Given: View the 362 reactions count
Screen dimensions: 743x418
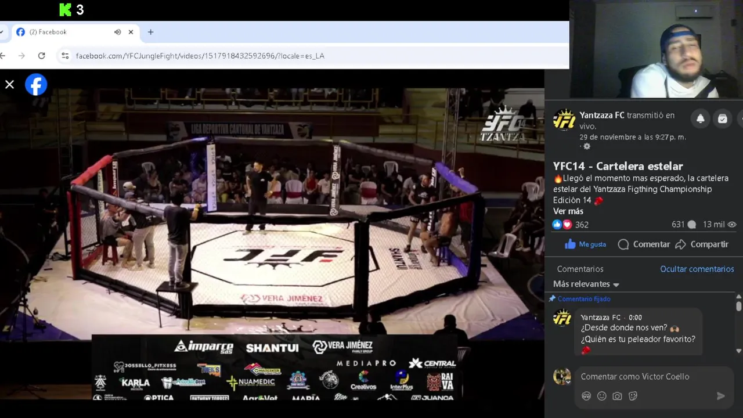Looking at the screenshot, I should tap(582, 225).
